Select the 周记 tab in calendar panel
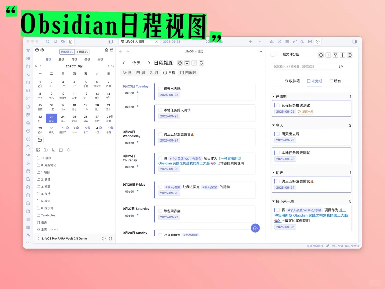 61,60
